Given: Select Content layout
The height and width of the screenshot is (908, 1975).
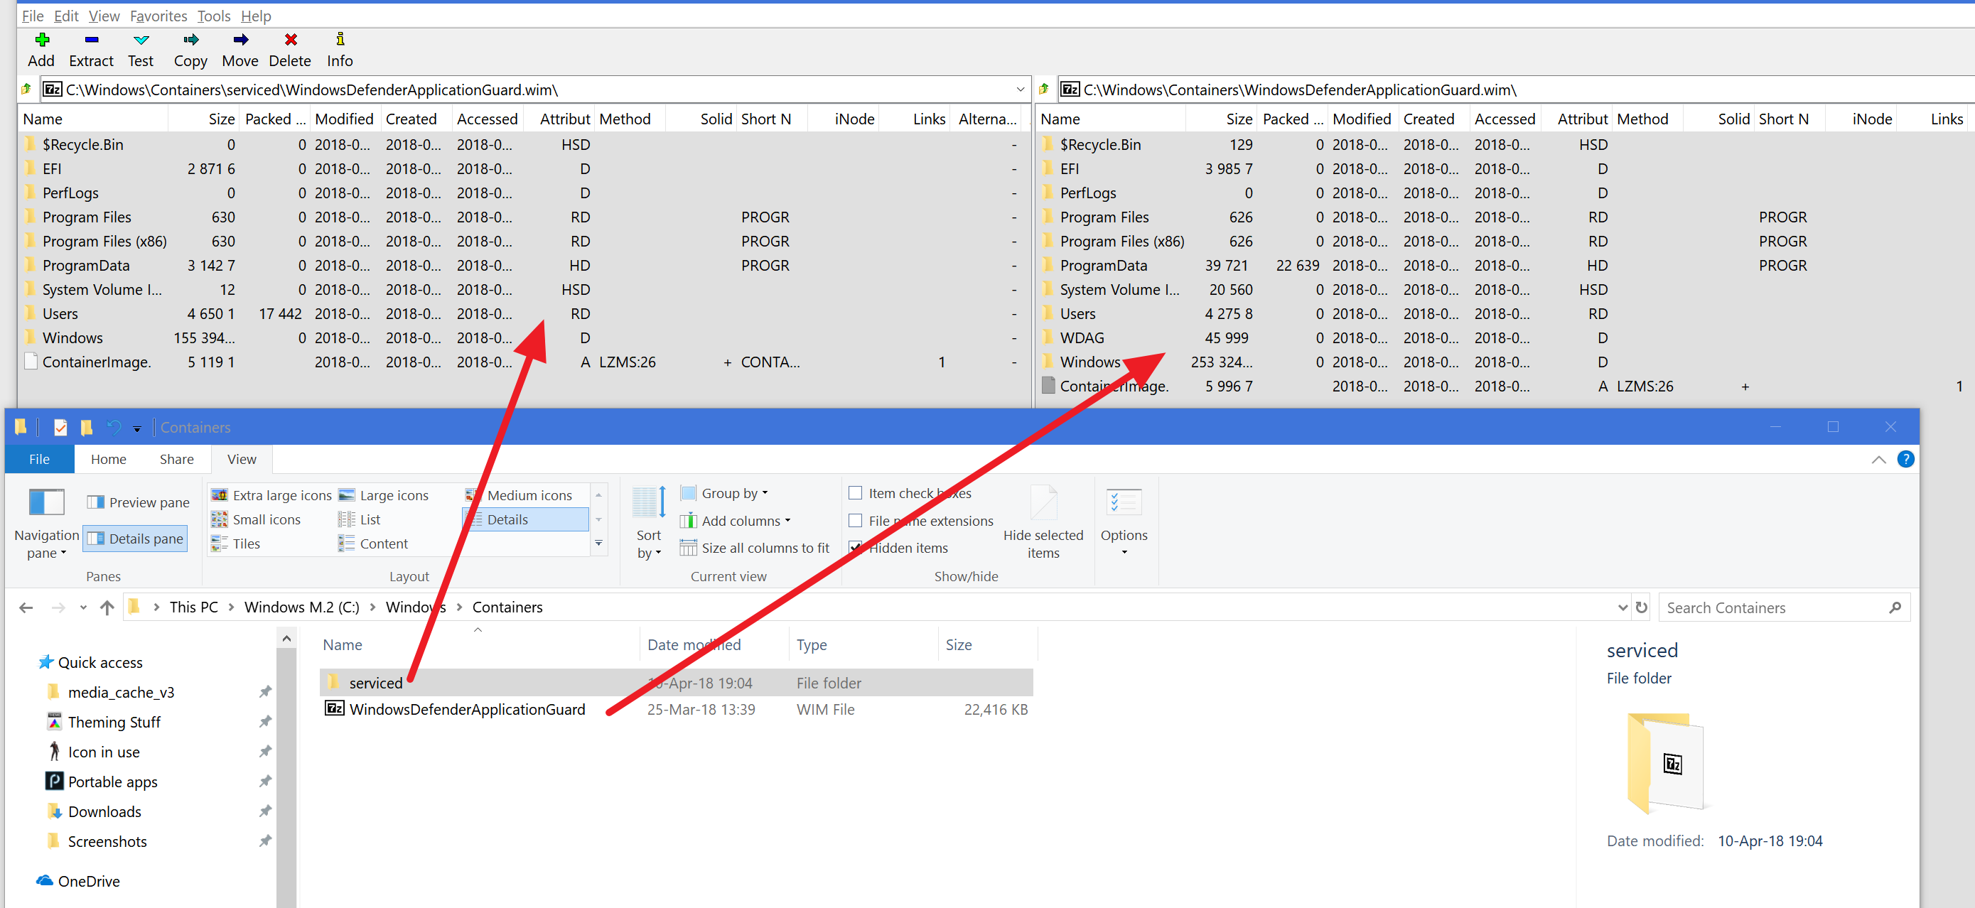Looking at the screenshot, I should click(373, 544).
